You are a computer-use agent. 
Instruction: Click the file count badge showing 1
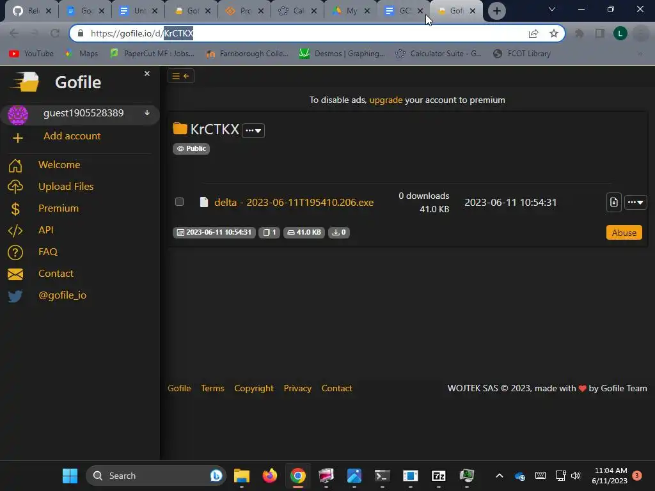(x=269, y=233)
